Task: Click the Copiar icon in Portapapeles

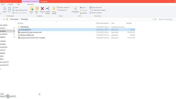Action: tap(4, 10)
